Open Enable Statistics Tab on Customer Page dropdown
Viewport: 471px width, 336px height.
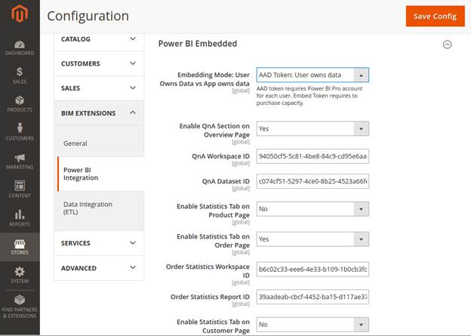(x=312, y=325)
